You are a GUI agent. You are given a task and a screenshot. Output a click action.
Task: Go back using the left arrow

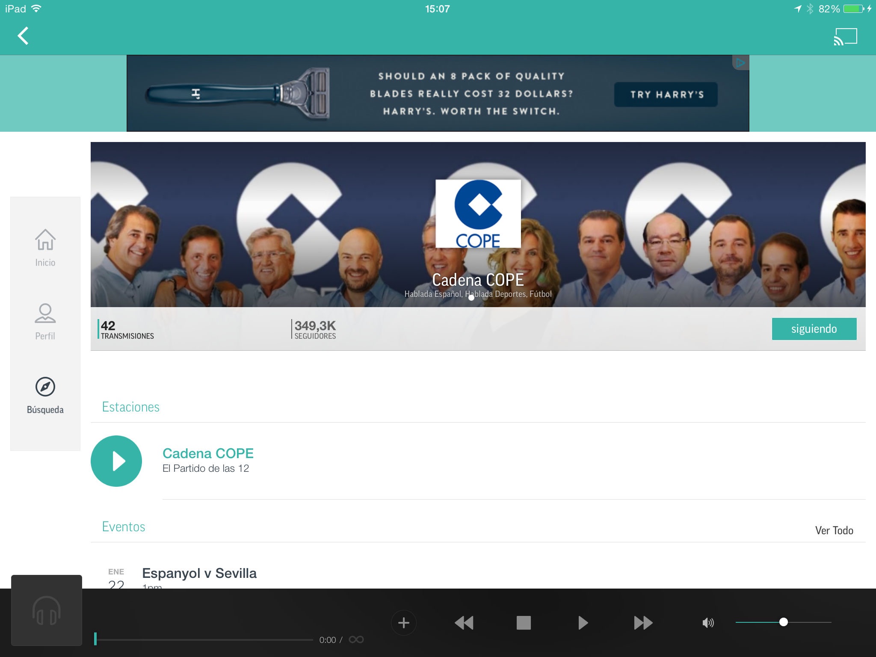pos(23,36)
